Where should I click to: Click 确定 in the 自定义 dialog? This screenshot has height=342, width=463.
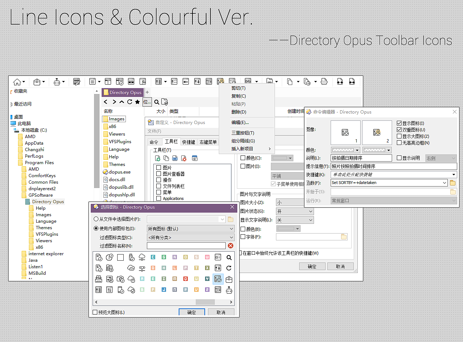click(x=312, y=266)
